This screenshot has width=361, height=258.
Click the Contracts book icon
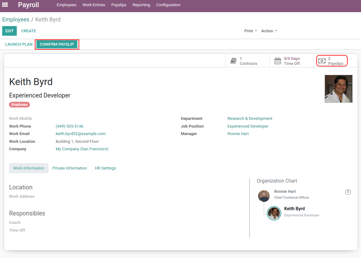[233, 61]
